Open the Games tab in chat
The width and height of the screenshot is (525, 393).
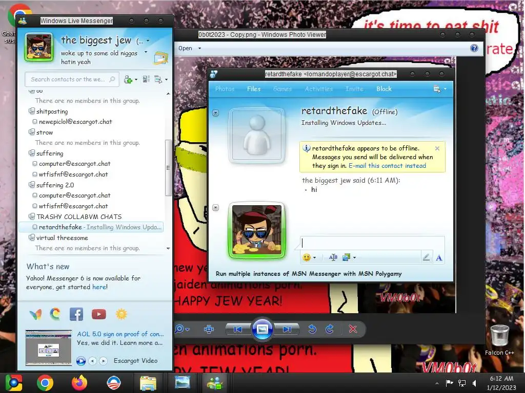click(x=282, y=89)
